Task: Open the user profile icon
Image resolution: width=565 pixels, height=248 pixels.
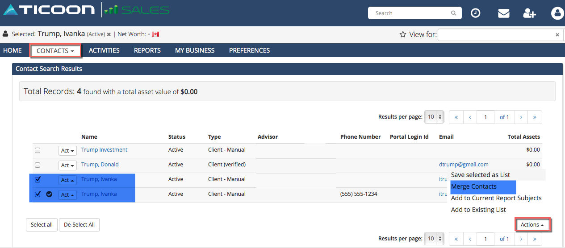Action: (x=557, y=13)
